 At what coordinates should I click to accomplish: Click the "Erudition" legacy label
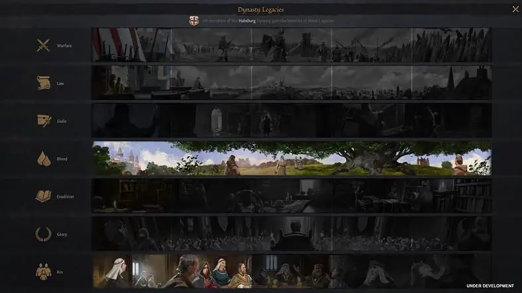point(65,196)
